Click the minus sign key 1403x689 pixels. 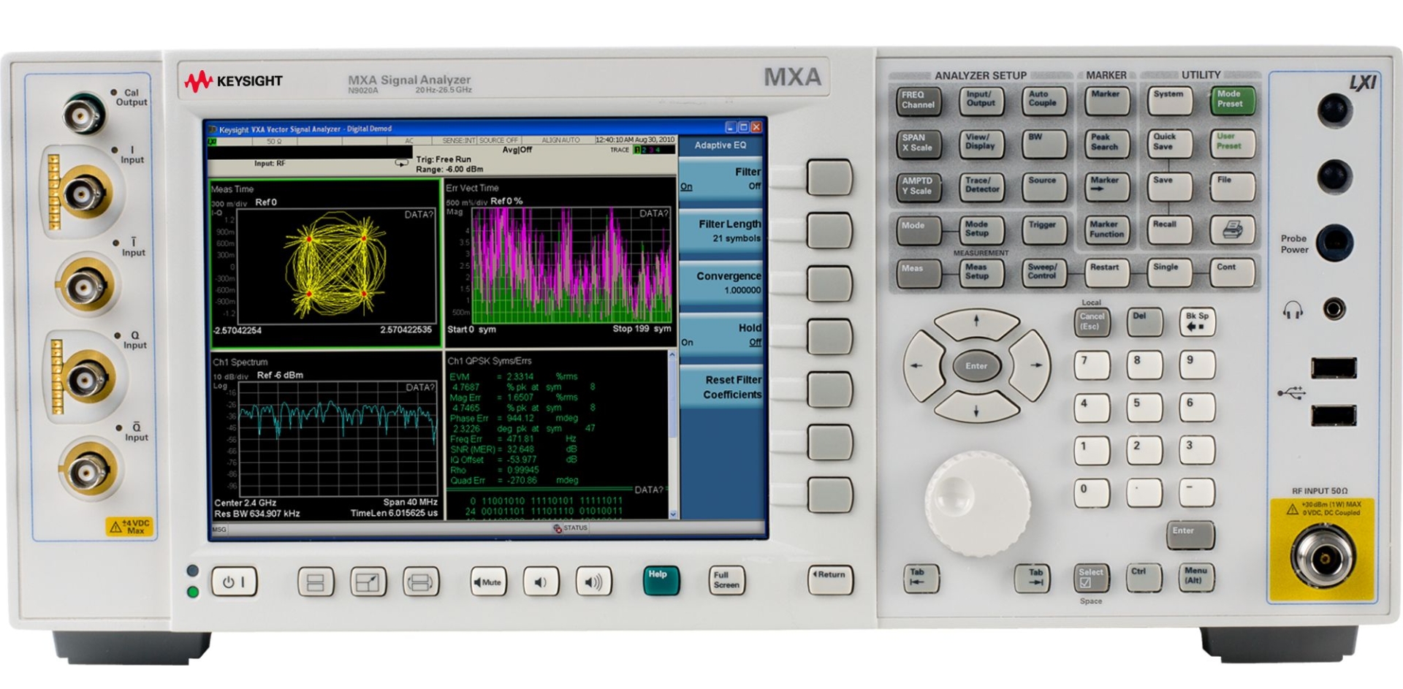click(1197, 494)
